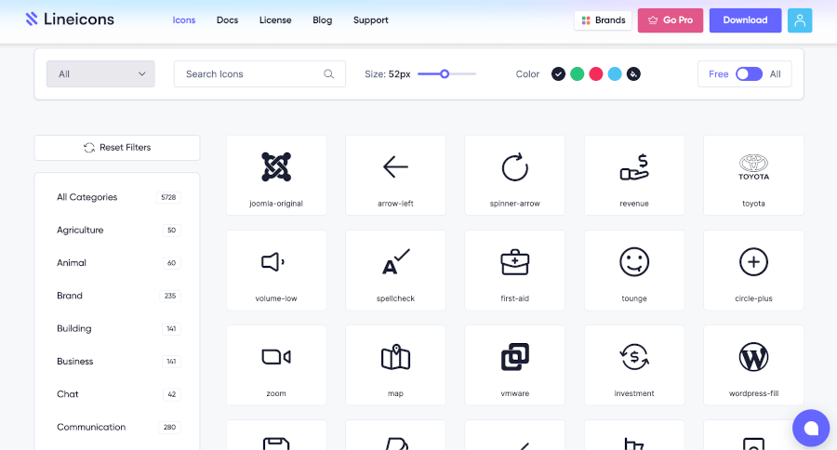This screenshot has width=837, height=450.
Task: Go to the Icons nav tab
Action: [x=183, y=20]
